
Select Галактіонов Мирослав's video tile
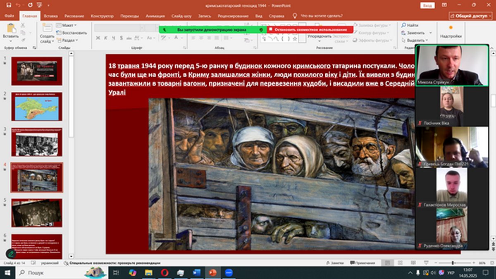[452, 188]
